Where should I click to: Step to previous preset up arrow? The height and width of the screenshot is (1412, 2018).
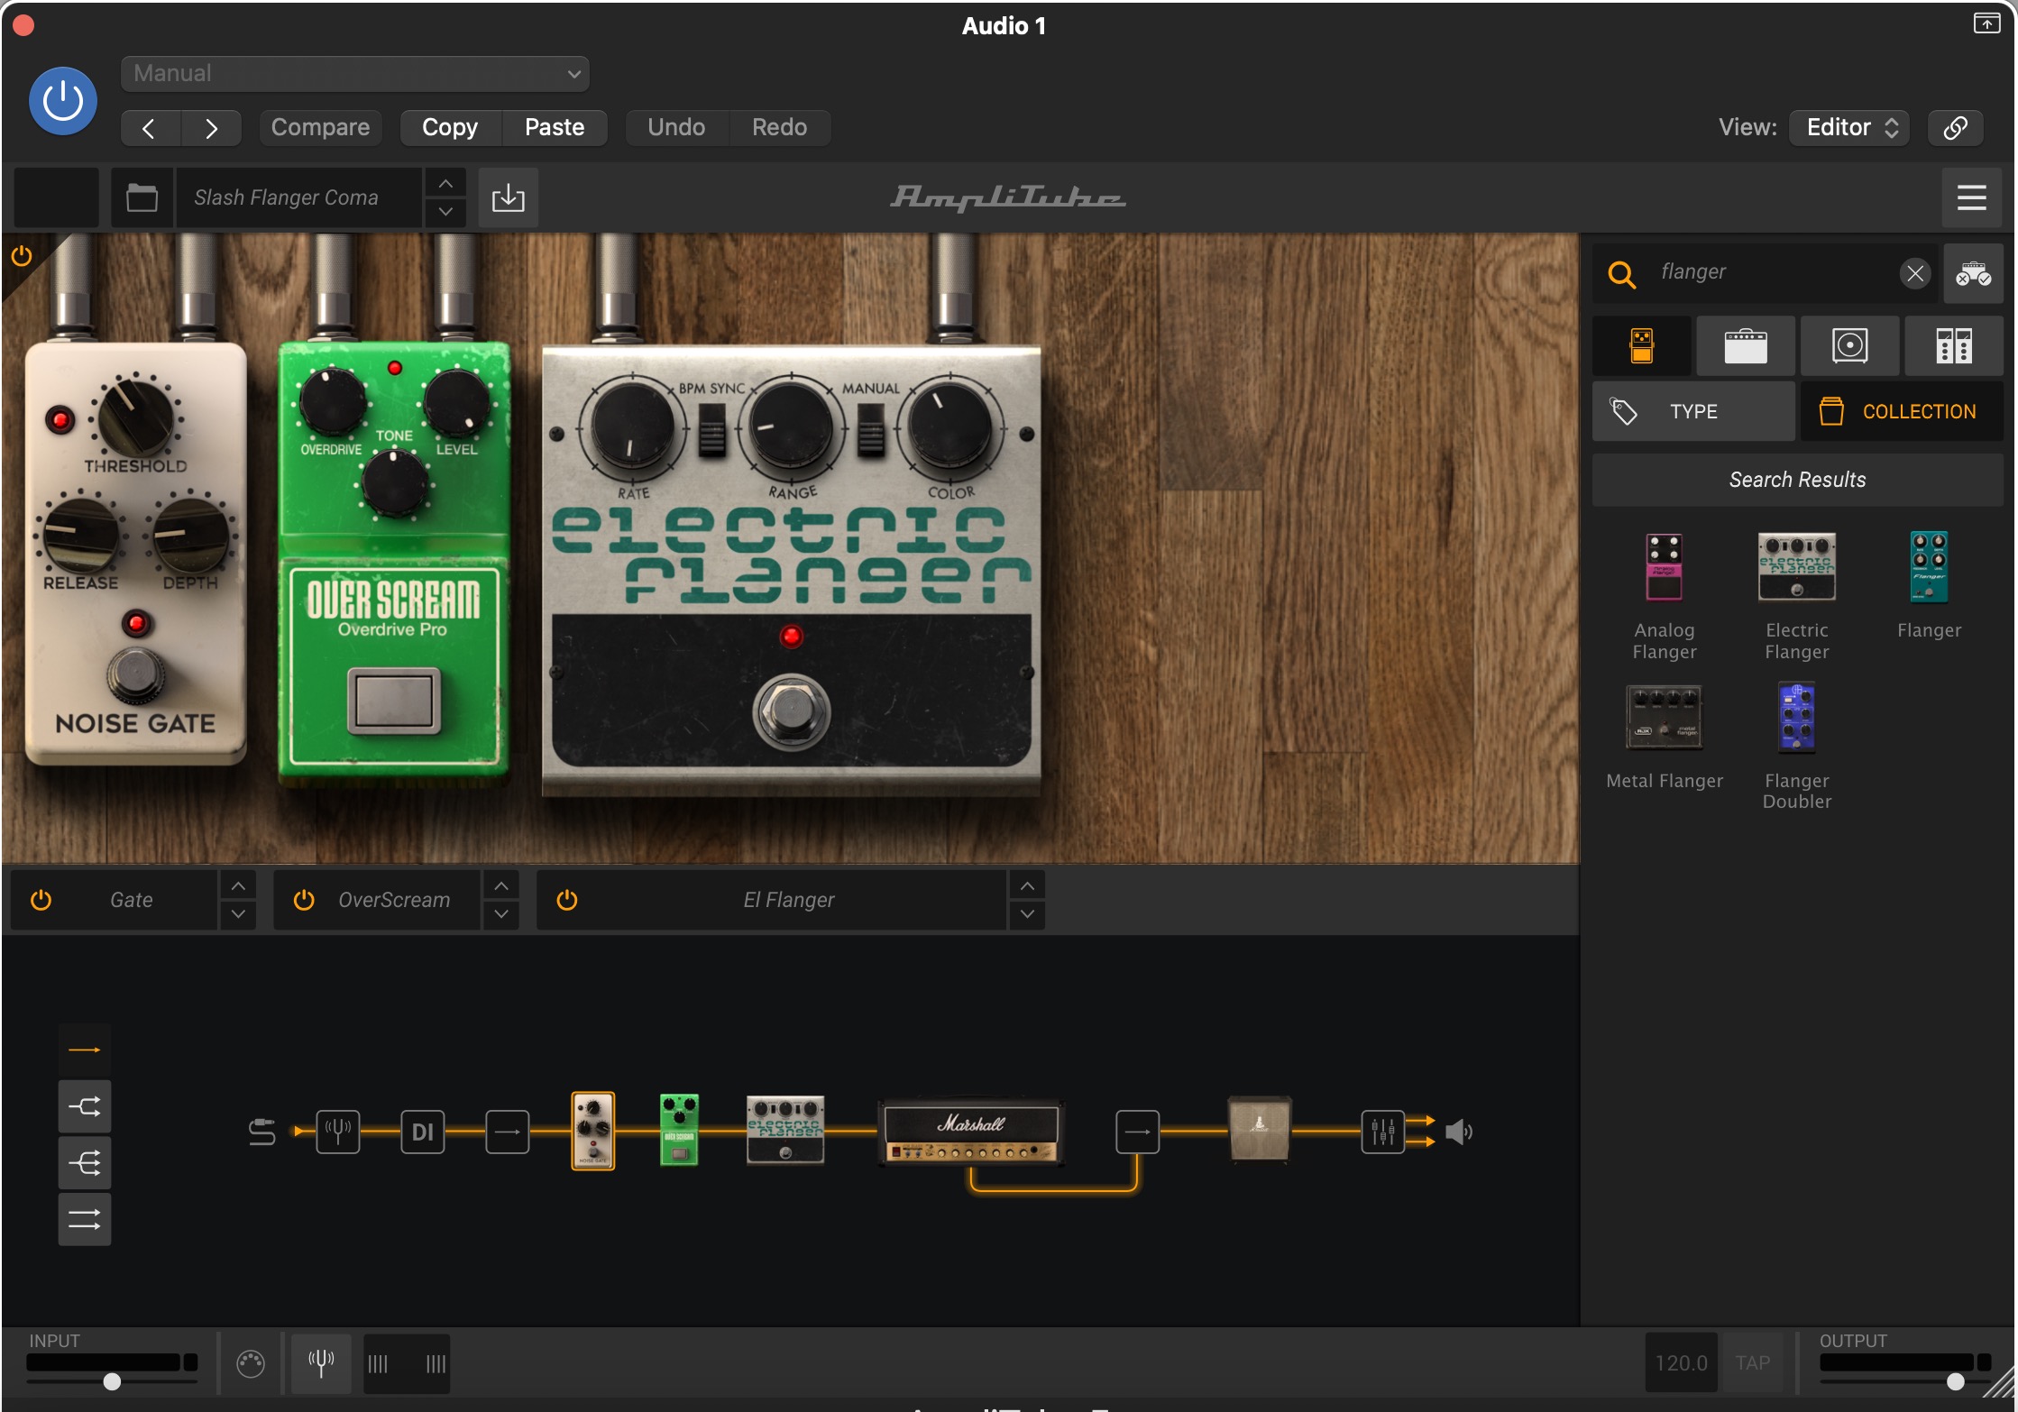445,183
